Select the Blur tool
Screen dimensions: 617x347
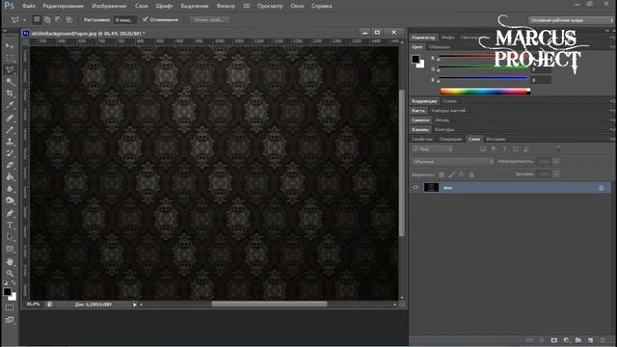point(10,189)
